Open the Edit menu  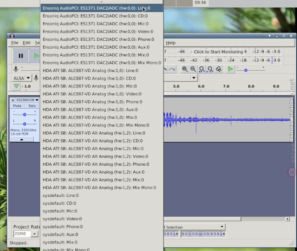pyautogui.click(x=27, y=43)
